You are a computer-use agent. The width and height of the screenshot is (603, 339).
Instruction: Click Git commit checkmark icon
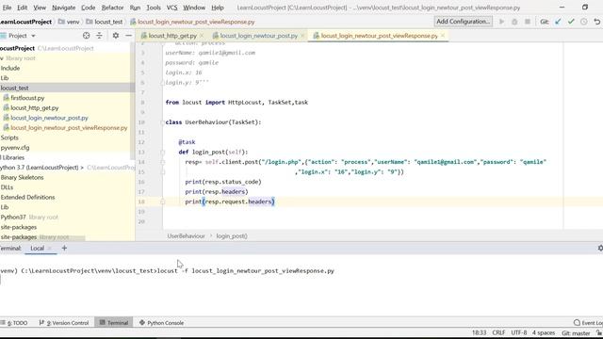[x=571, y=22]
